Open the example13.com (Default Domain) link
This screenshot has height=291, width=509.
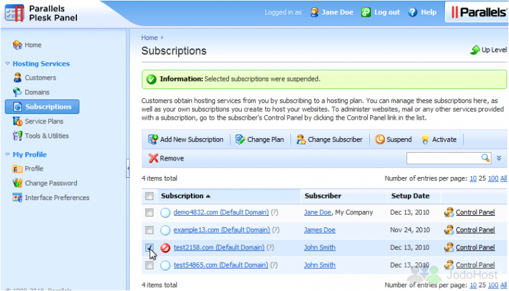point(221,230)
